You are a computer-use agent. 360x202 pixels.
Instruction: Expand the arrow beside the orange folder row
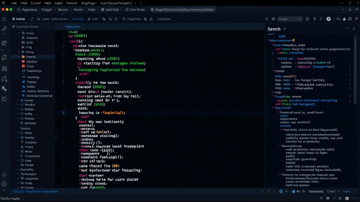click(x=19, y=57)
